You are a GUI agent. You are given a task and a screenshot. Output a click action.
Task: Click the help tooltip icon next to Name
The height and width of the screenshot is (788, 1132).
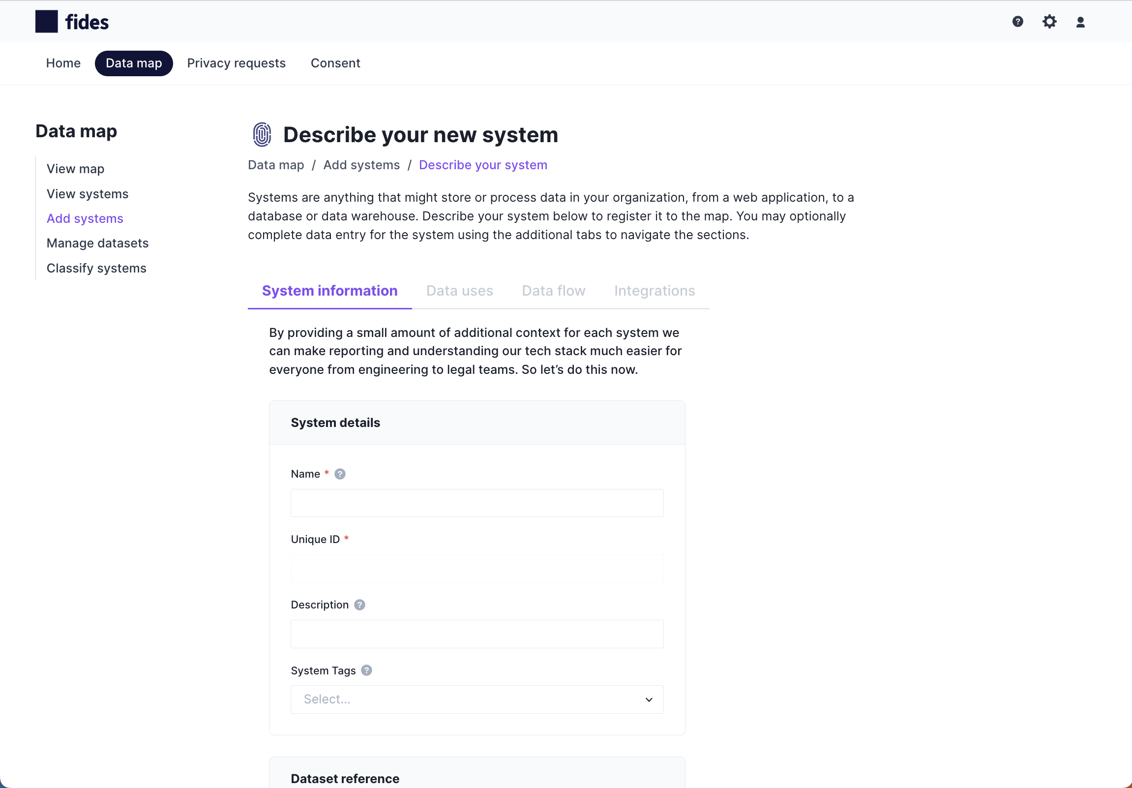340,474
